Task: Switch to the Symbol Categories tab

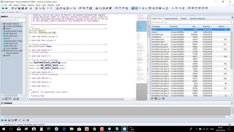Action: click(x=197, y=19)
